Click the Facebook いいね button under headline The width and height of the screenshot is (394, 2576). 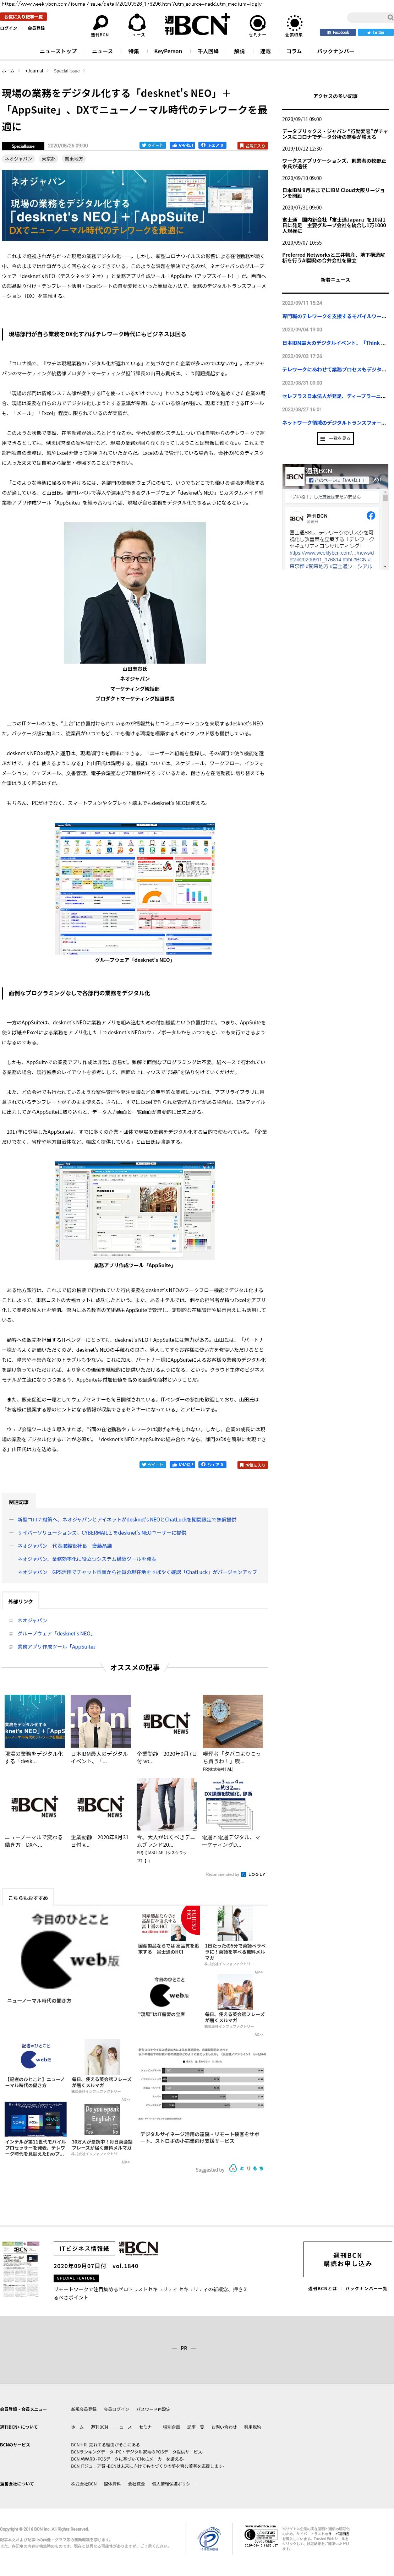[182, 145]
